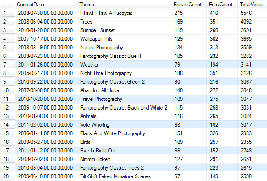Select the 'Mmmm Bokeh' theme cell
Screen dimensions: 267x181
124,159
